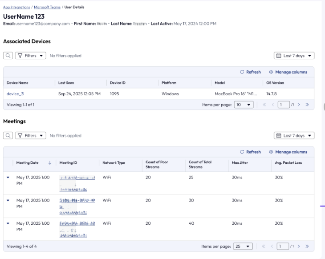Click Viewing 1-4 of 4 text

click(21, 247)
